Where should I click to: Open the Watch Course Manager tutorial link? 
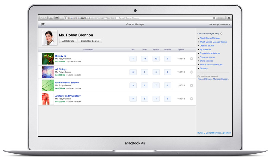(213, 42)
